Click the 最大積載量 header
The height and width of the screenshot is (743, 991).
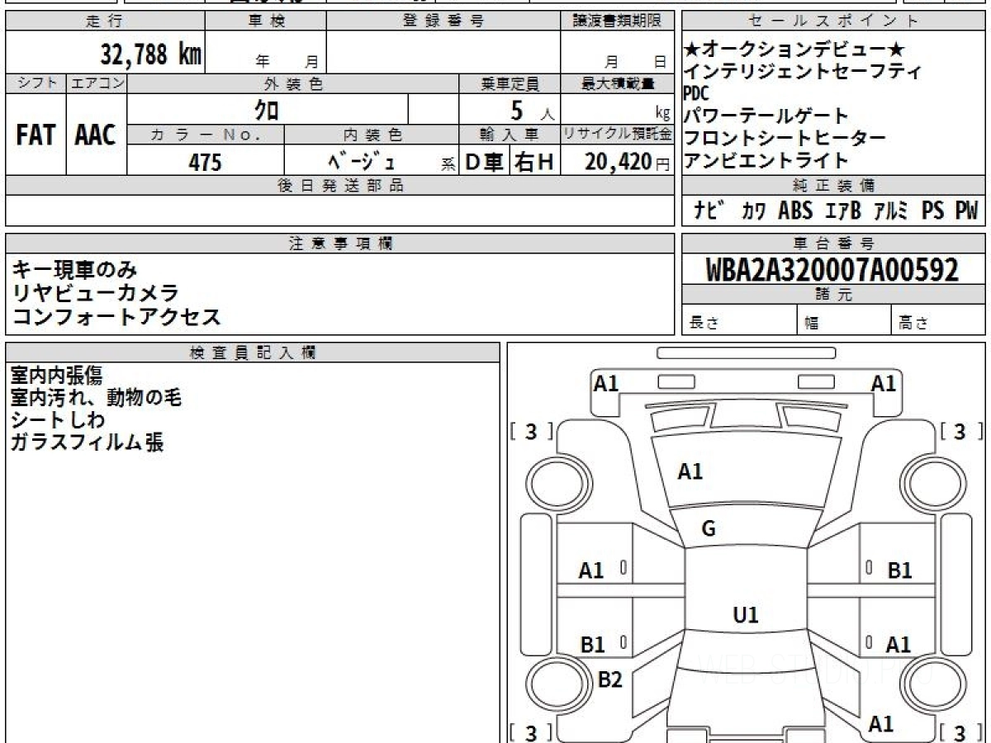tap(618, 83)
